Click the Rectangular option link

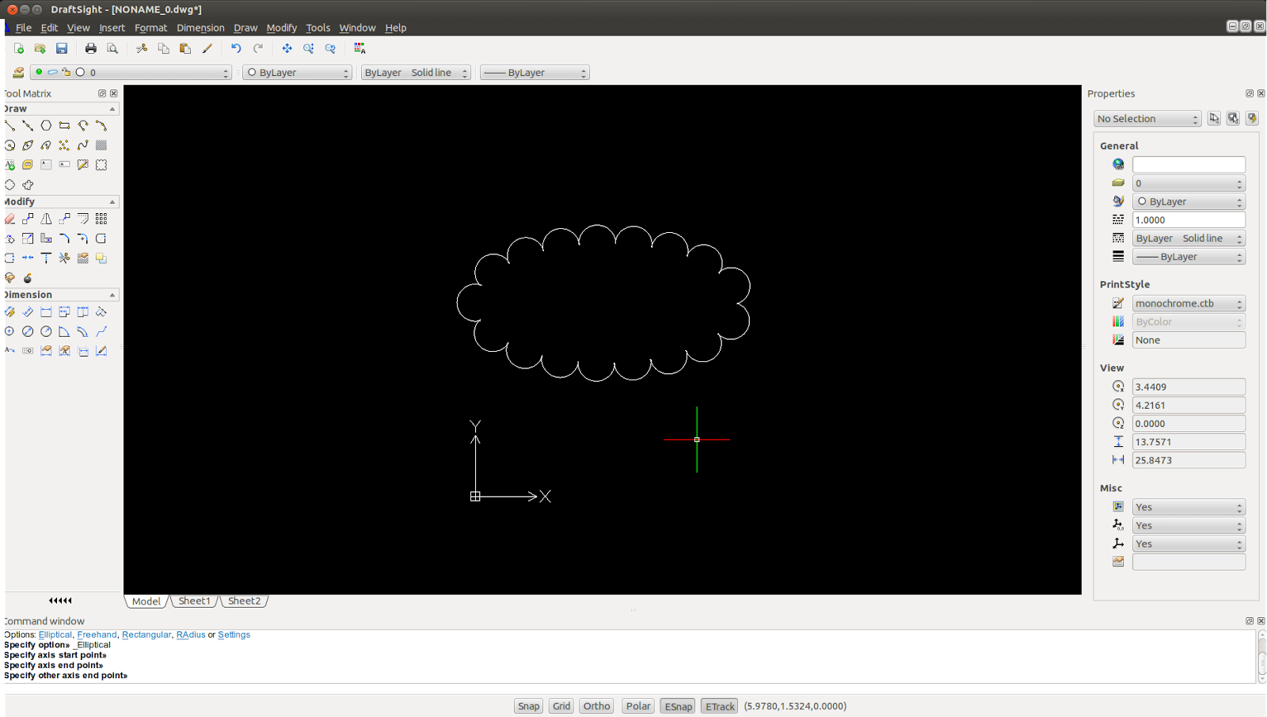(x=146, y=635)
